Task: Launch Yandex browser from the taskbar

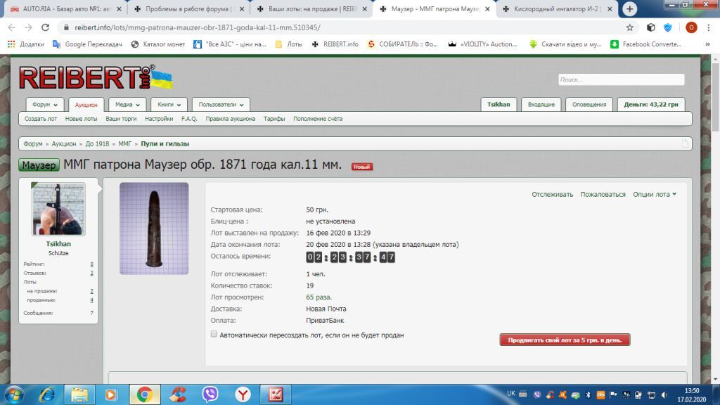Action: pyautogui.click(x=243, y=394)
